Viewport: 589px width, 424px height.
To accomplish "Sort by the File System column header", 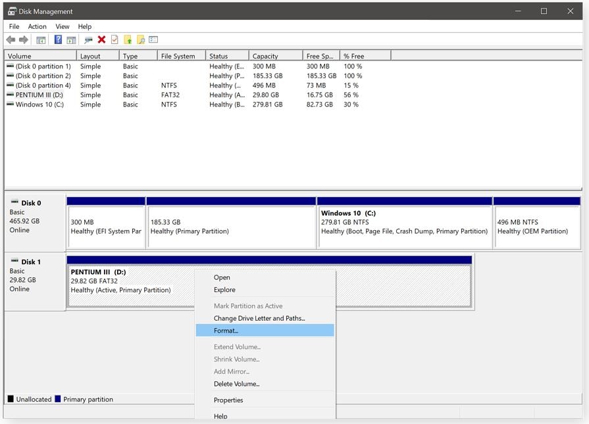I will pyautogui.click(x=182, y=56).
